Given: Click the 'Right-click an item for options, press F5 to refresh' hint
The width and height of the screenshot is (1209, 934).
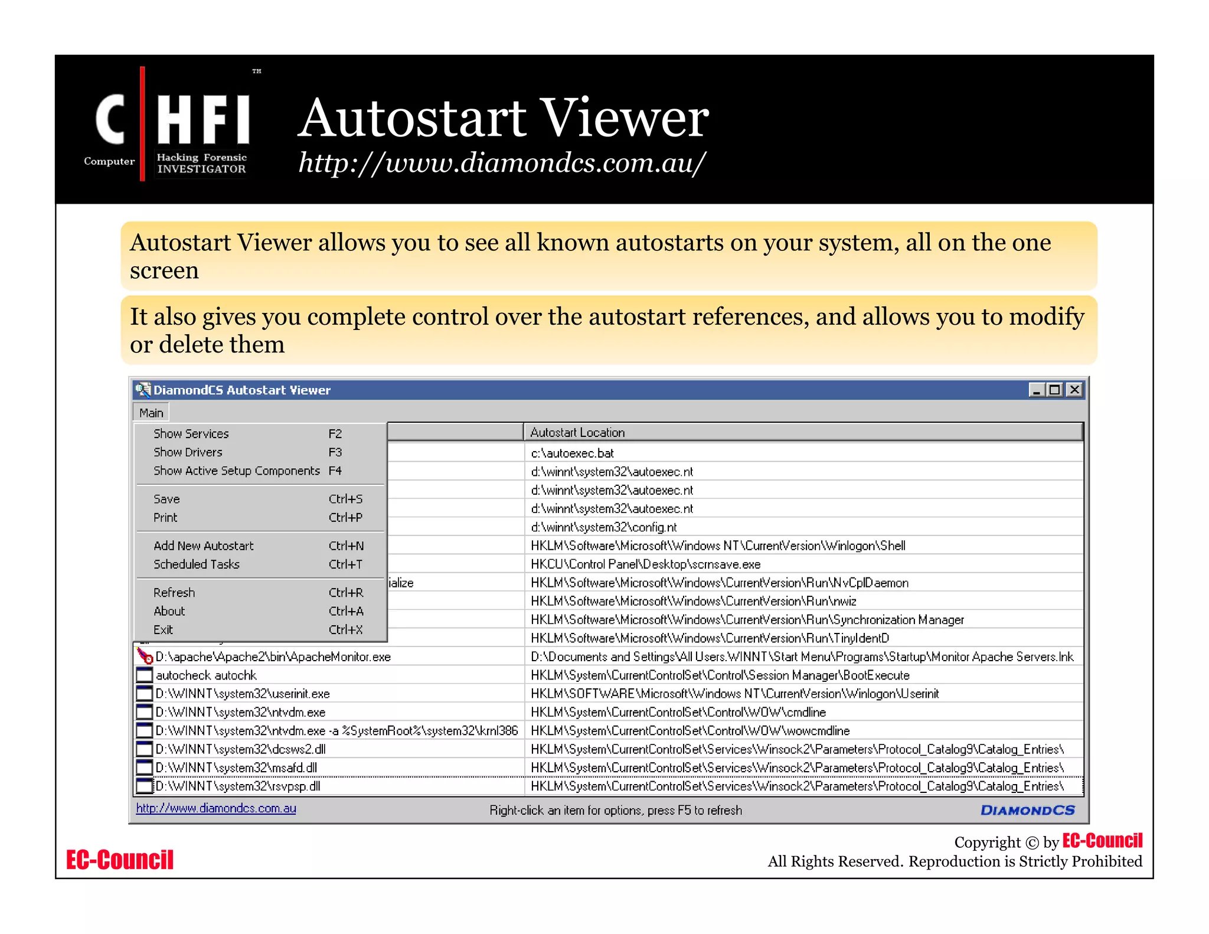Looking at the screenshot, I should tap(616, 810).
